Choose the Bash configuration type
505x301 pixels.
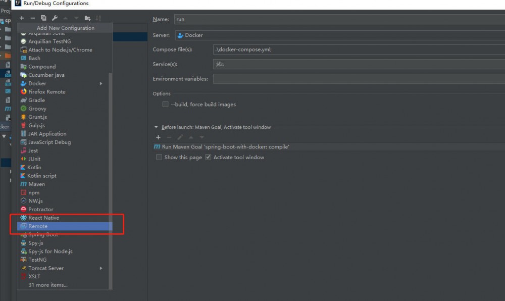(65, 58)
